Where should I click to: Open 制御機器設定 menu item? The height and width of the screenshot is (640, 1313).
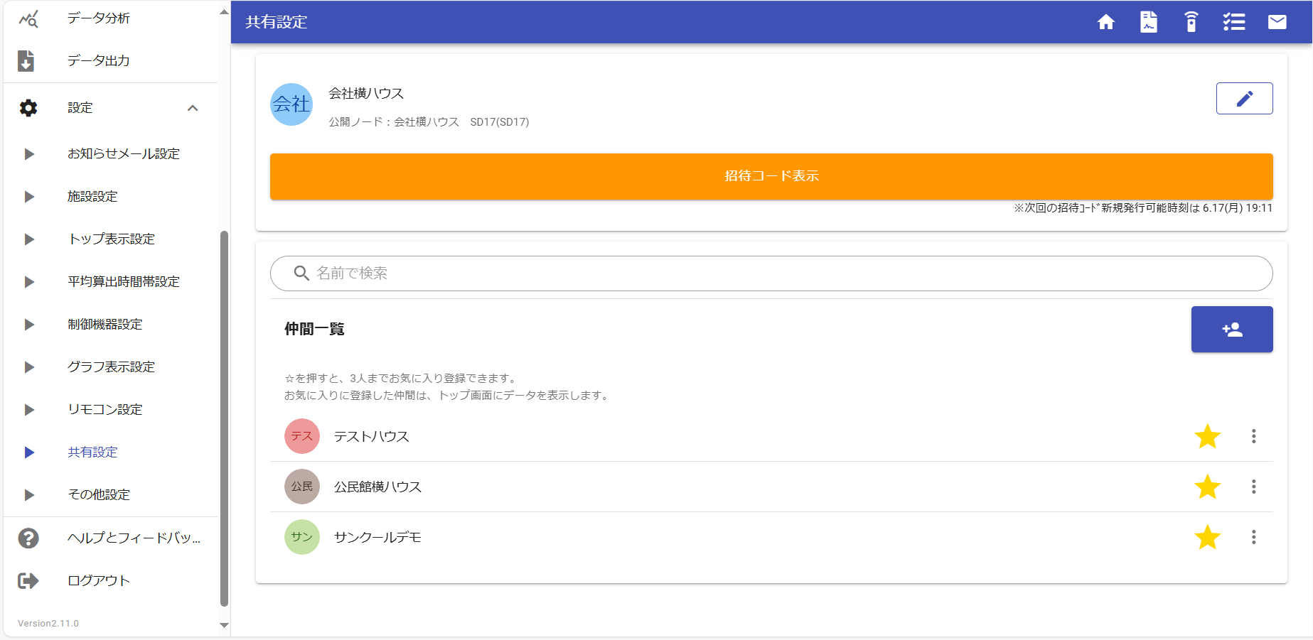(x=105, y=325)
